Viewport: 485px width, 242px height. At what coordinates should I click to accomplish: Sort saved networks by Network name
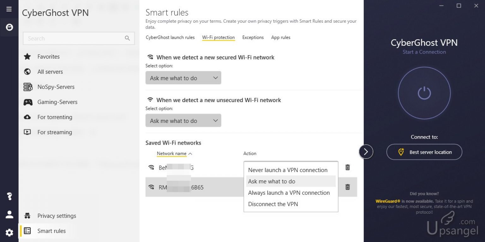click(x=172, y=153)
